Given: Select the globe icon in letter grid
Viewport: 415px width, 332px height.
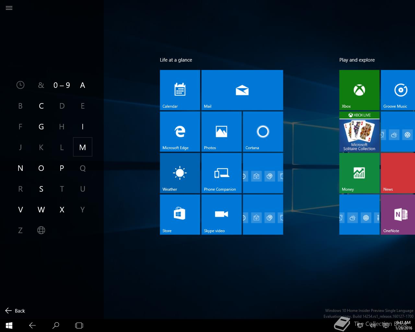Looking at the screenshot, I should [41, 230].
